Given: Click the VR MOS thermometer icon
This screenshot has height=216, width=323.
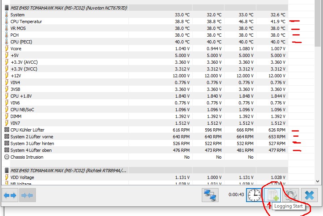Looking at the screenshot, I should [7, 28].
